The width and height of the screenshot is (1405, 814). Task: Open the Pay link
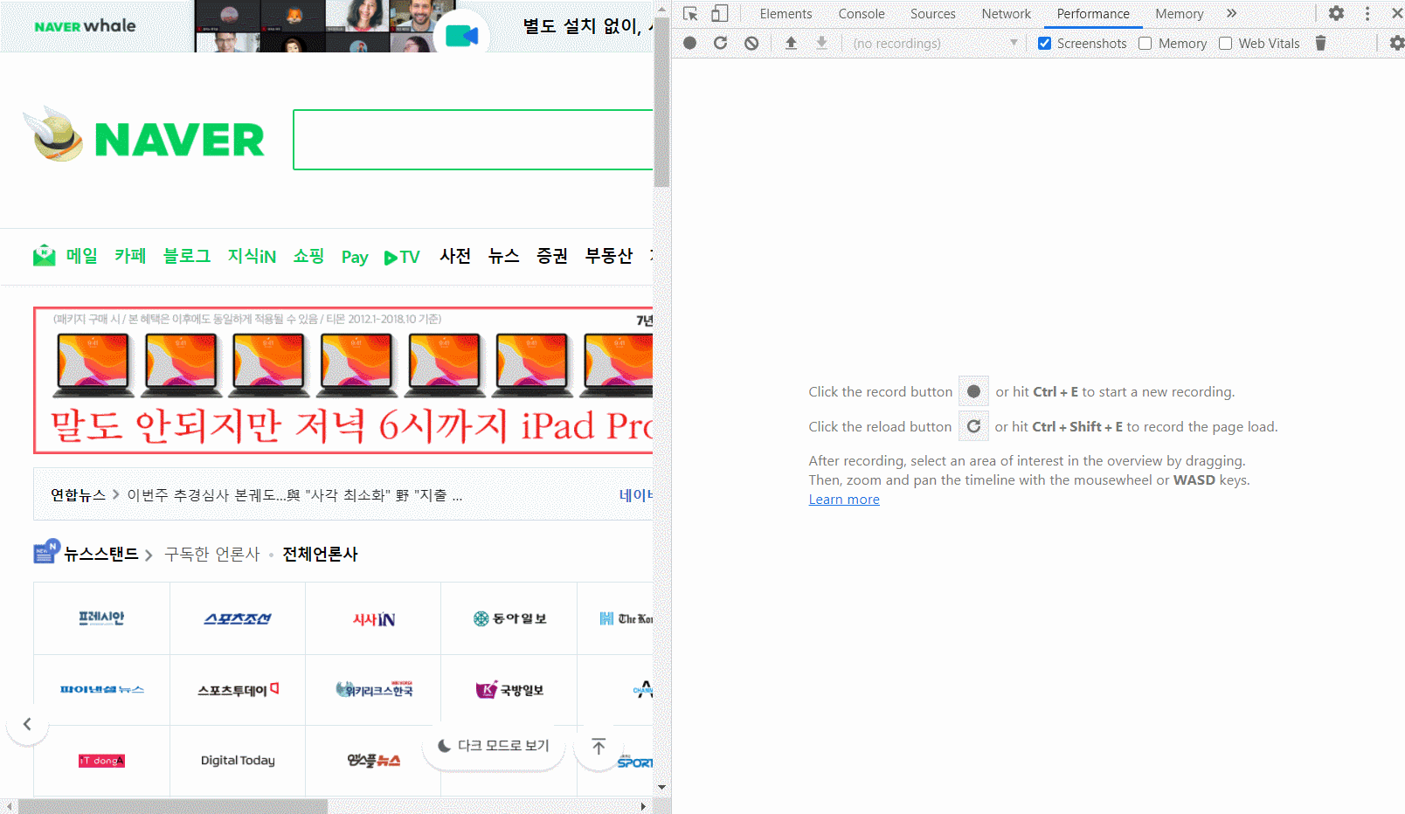[354, 257]
